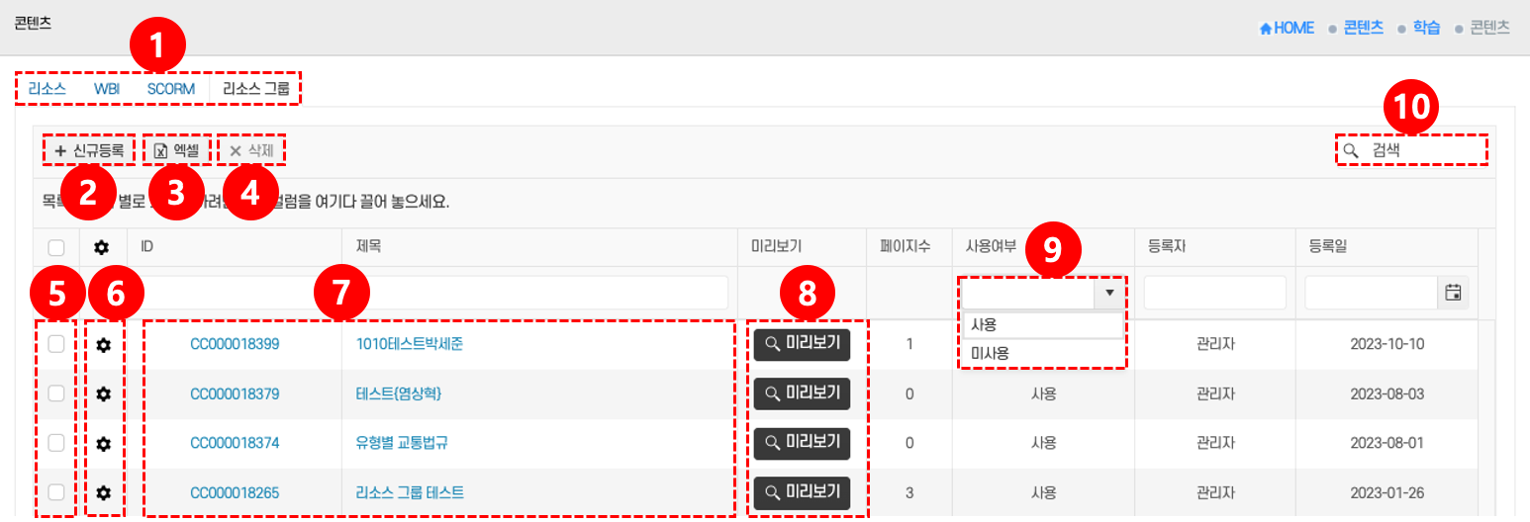Image resolution: width=1530 pixels, height=522 pixels.
Task: Open the CC000018265 ID link
Action: pos(235,492)
